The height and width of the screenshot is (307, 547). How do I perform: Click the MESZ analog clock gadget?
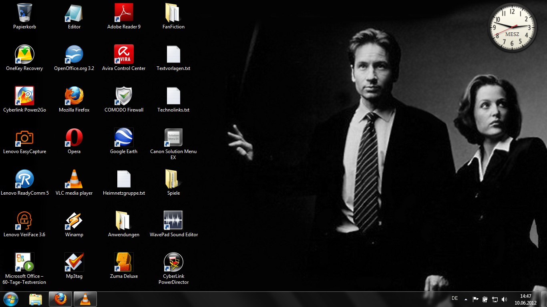[512, 28]
